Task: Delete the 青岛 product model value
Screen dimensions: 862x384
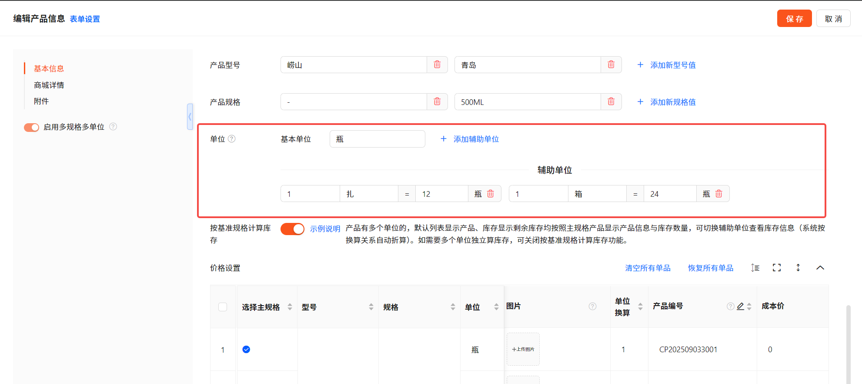Action: click(611, 65)
